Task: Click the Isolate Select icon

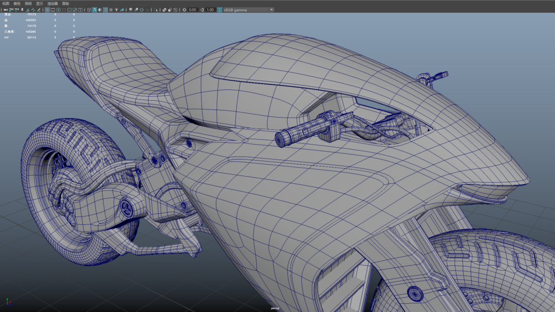Action: pyautogui.click(x=156, y=10)
